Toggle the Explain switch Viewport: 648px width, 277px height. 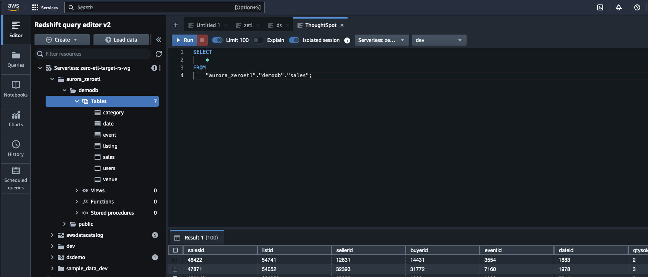(258, 40)
